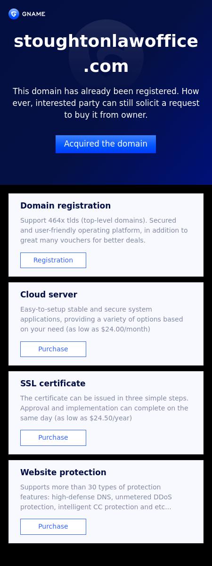This screenshot has height=566, width=212.
Task: Open the Website protection heading
Action: pyautogui.click(x=63, y=472)
